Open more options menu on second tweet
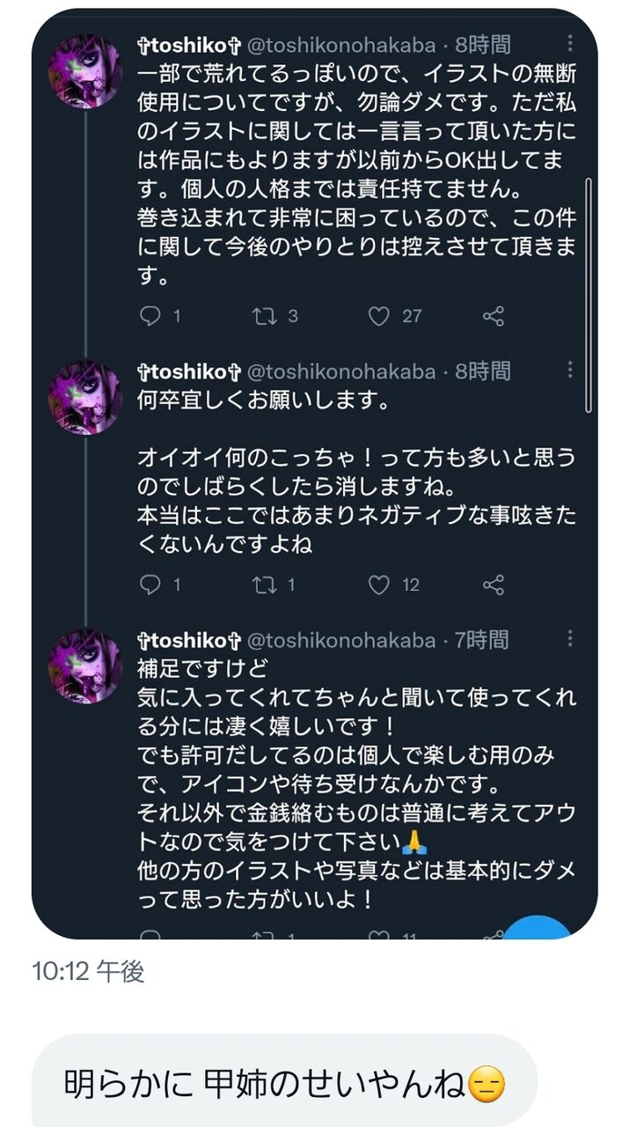The width and height of the screenshot is (637, 1127). point(571,370)
